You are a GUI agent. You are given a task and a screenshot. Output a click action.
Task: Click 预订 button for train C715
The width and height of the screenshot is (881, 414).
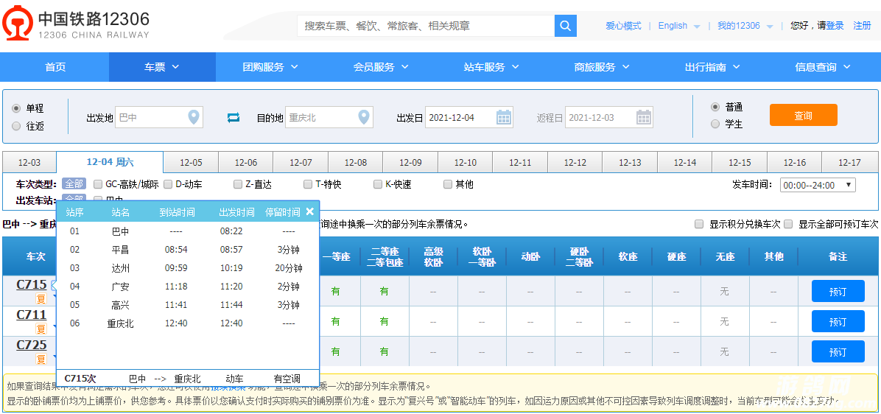tap(838, 292)
